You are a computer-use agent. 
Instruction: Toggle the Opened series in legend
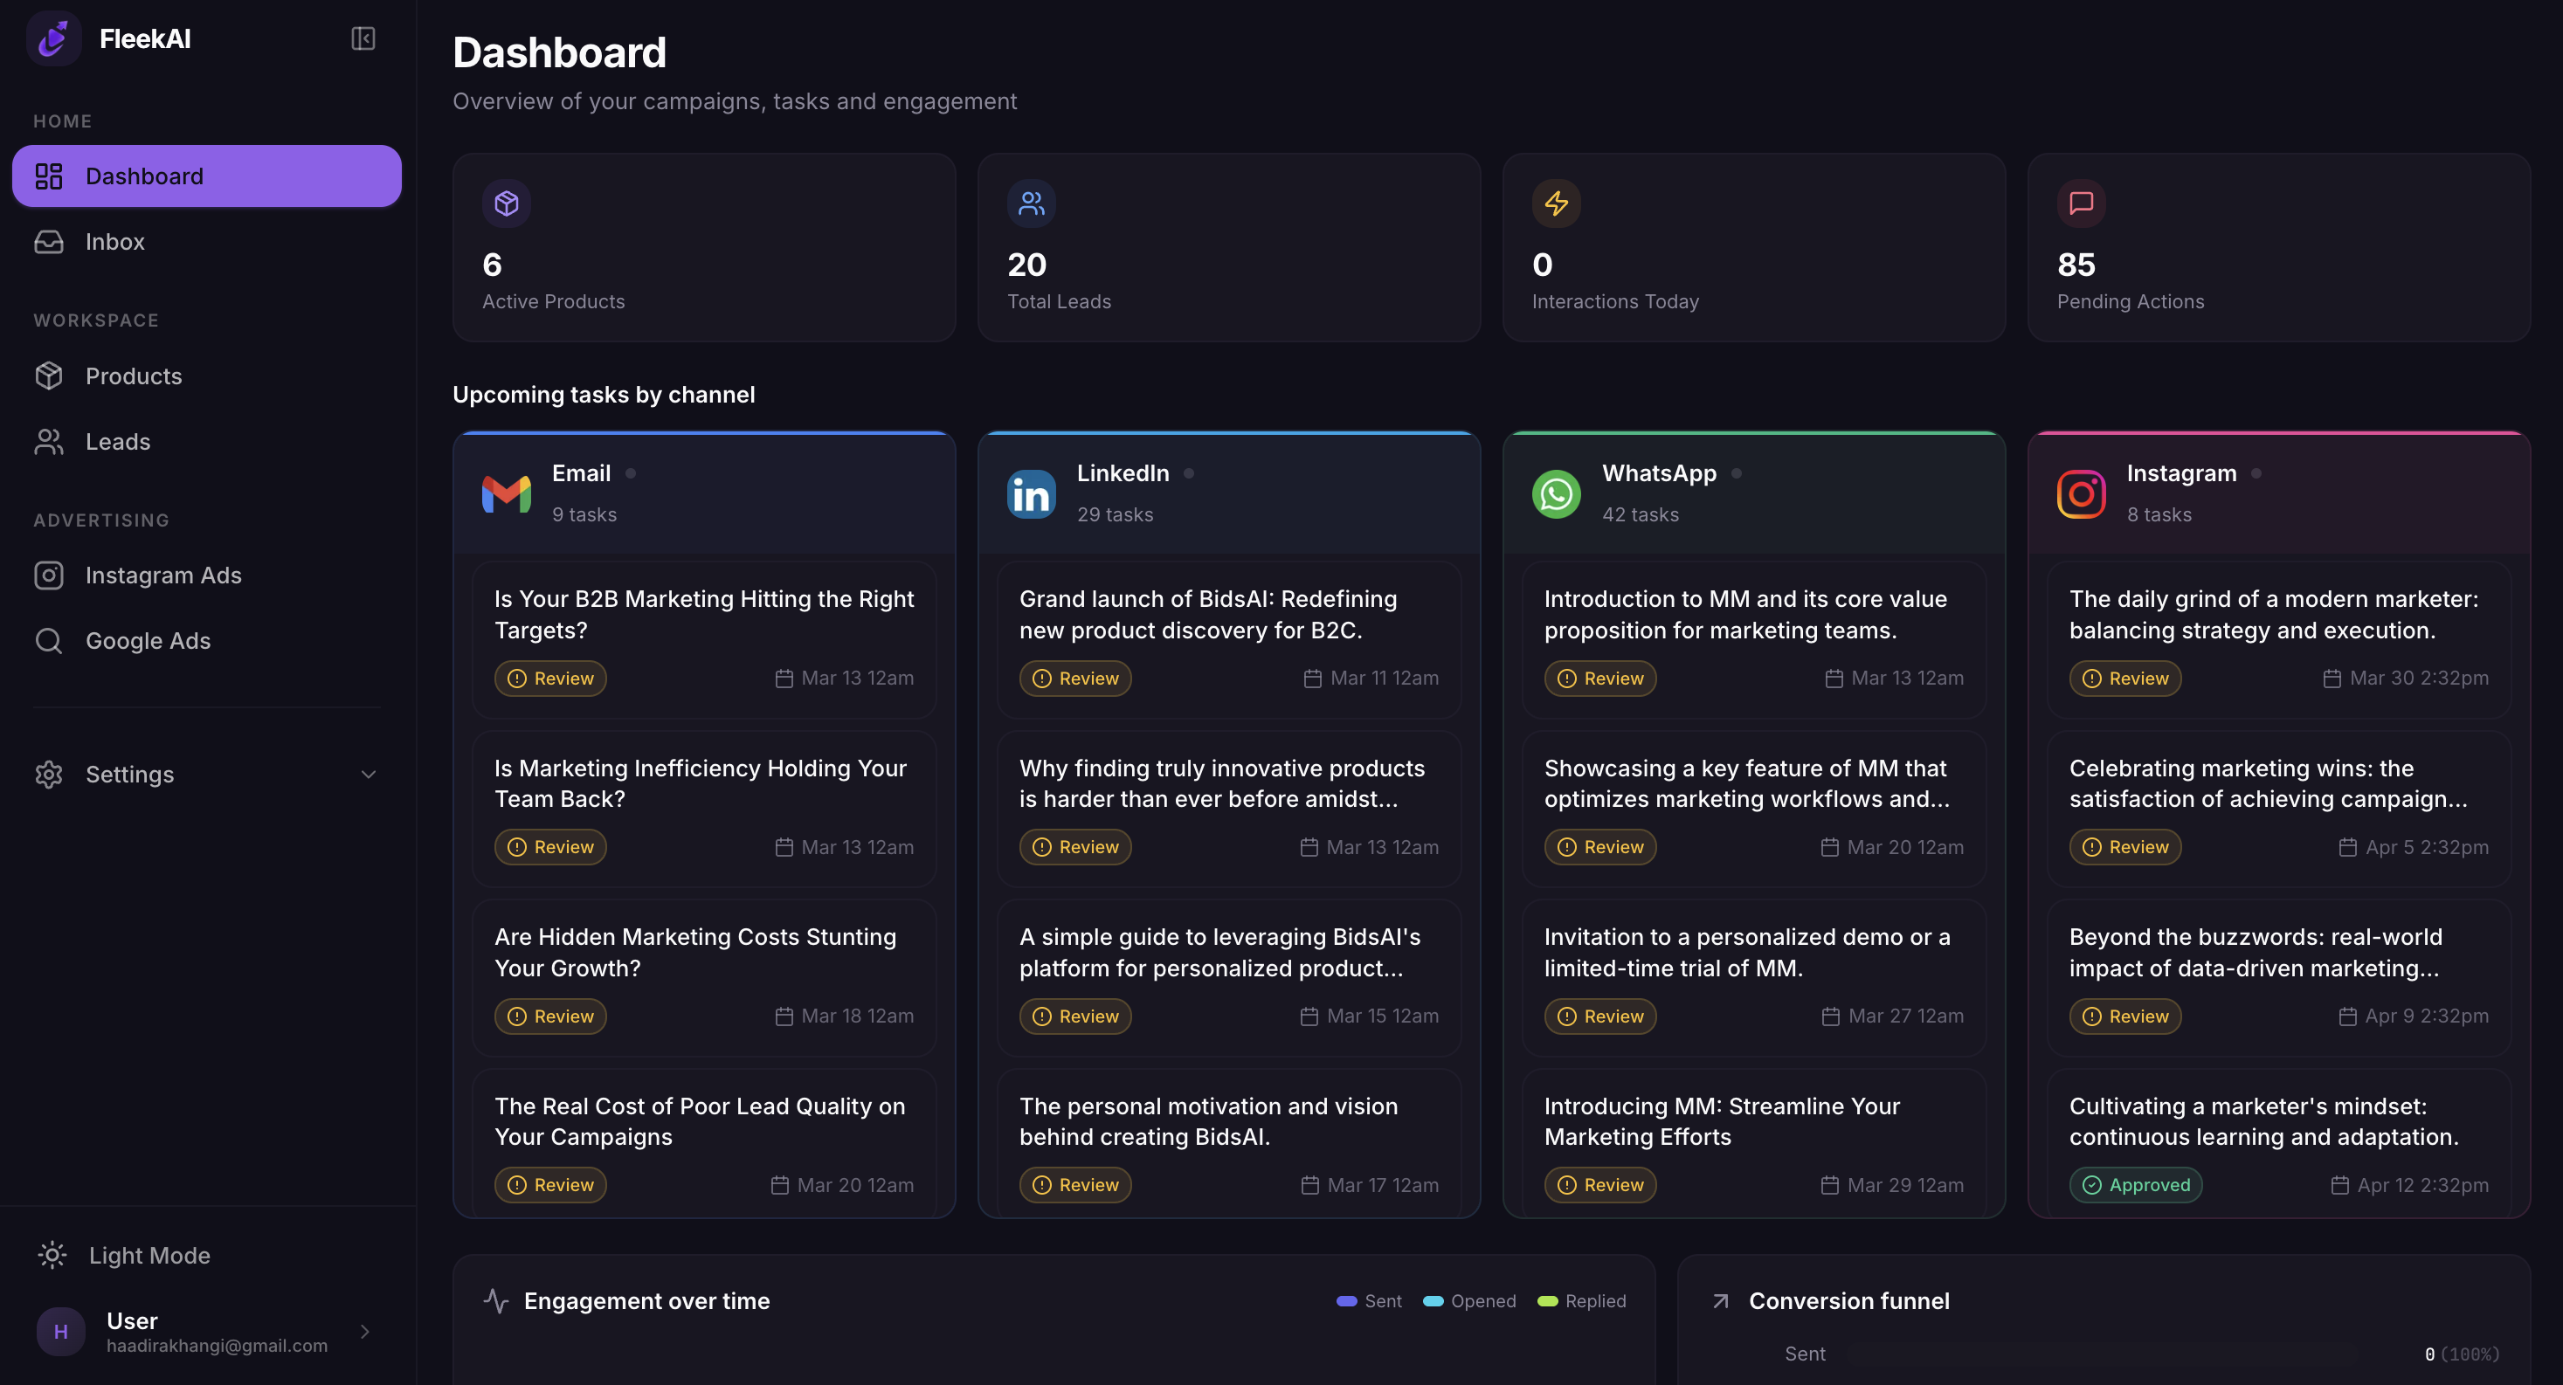tap(1469, 1300)
